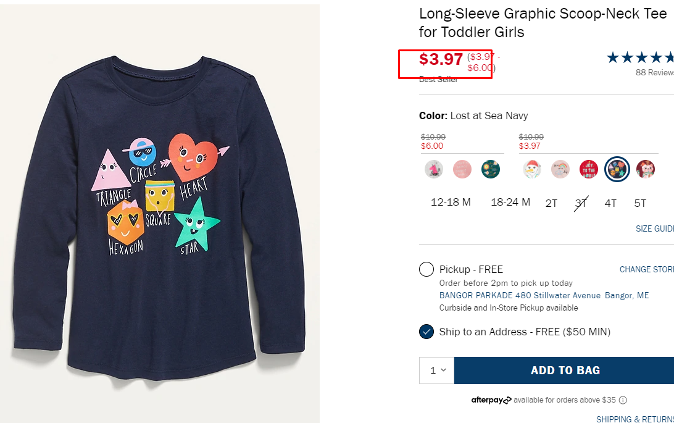Choose the rainbow graphic color swatch
Image resolution: width=674 pixels, height=423 pixels.
[560, 169]
